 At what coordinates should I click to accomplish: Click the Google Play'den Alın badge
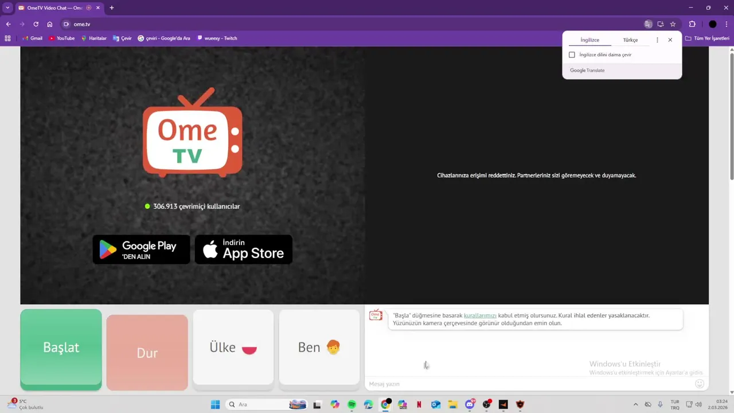pos(141,250)
